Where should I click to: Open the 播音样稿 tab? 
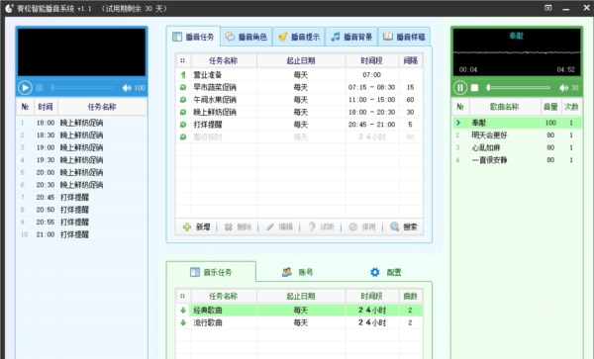[404, 37]
